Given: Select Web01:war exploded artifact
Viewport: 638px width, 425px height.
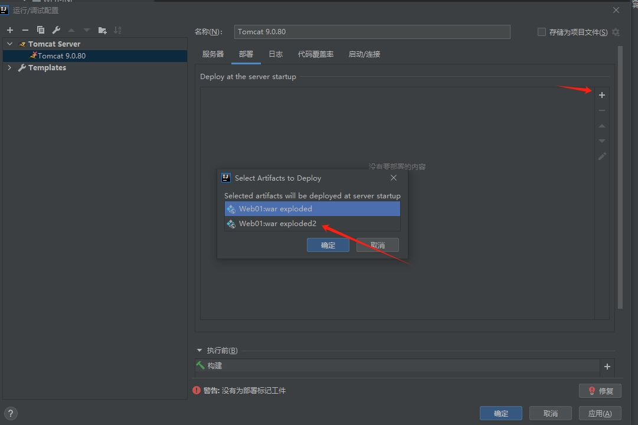Looking at the screenshot, I should point(312,209).
